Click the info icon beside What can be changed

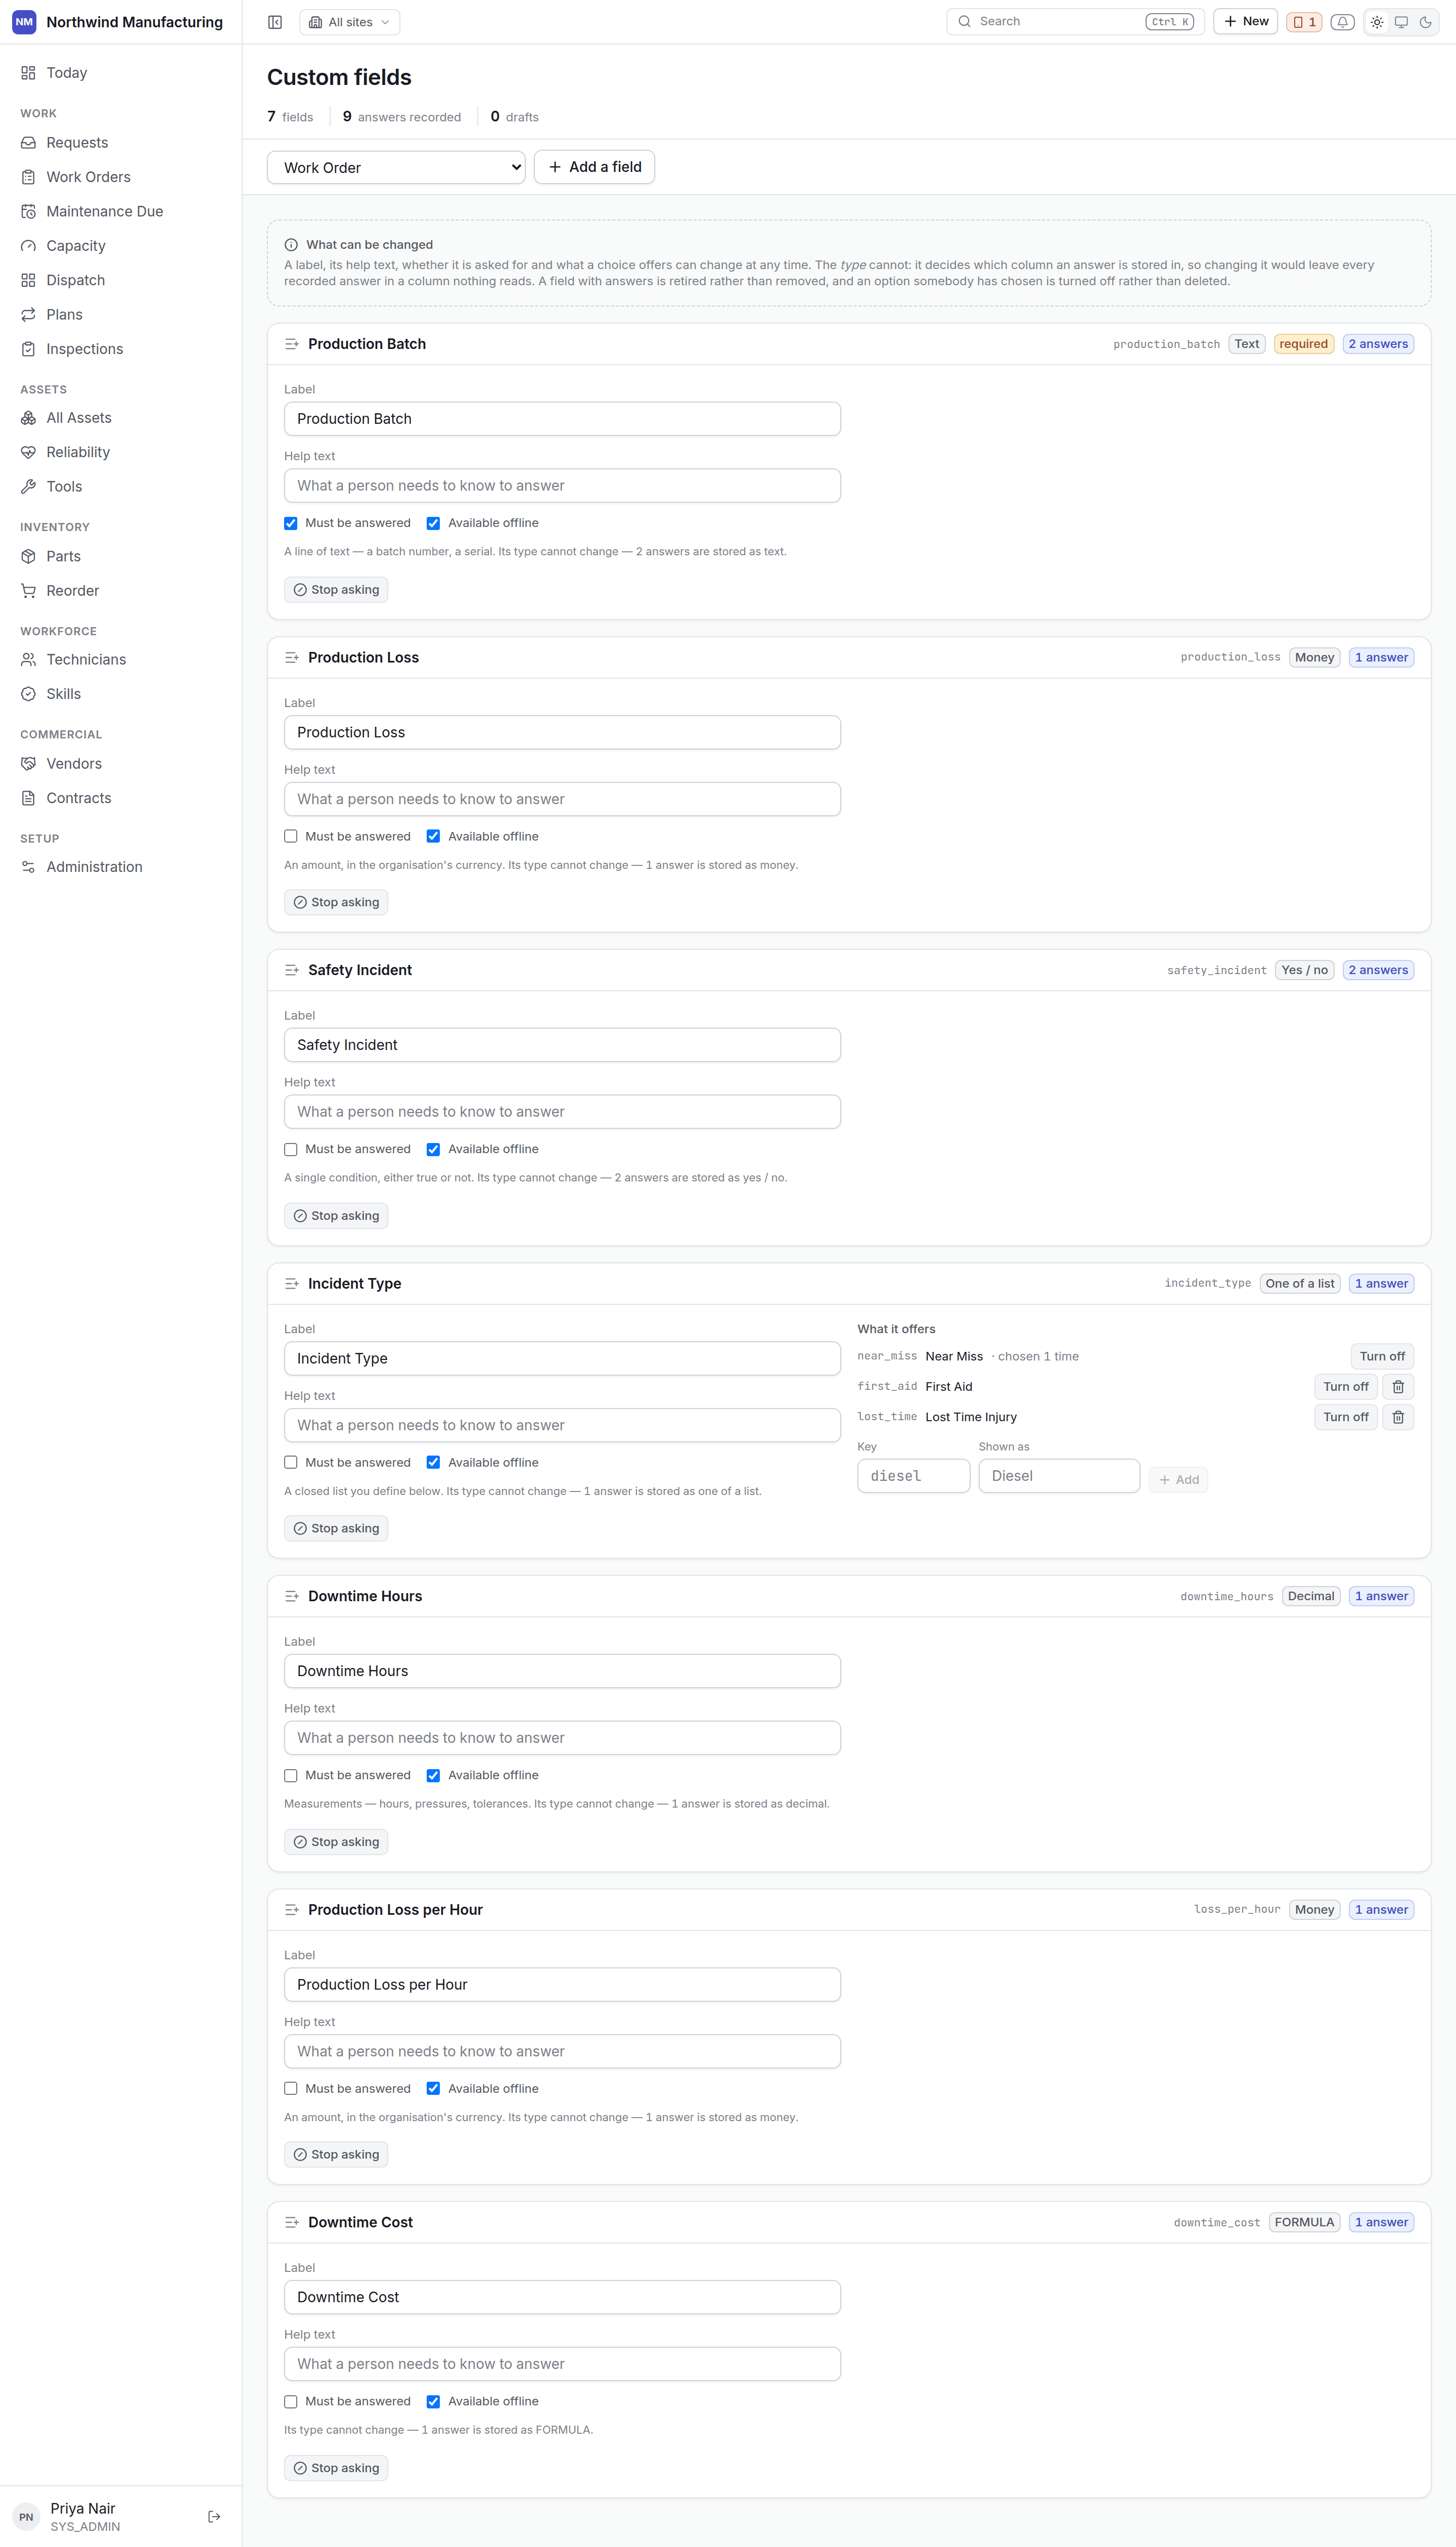coord(291,245)
